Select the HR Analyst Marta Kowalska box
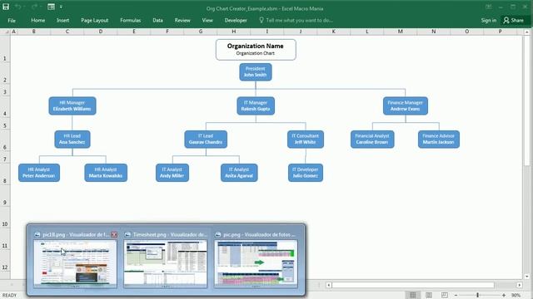The width and height of the screenshot is (533, 299). [106, 173]
